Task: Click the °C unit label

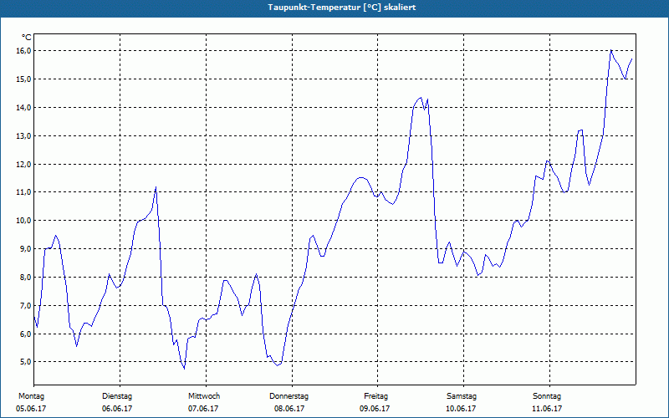Action: tap(27, 38)
